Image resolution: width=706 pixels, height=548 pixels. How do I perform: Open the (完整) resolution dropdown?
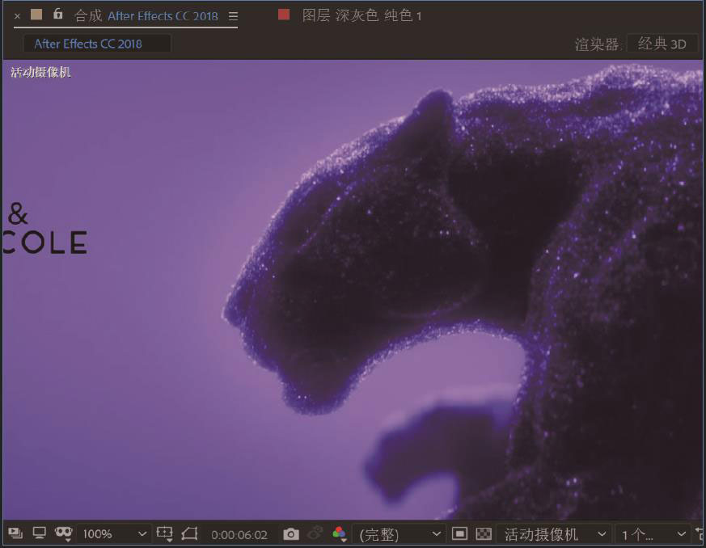tap(399, 534)
